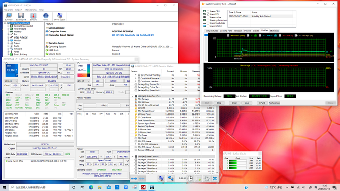Open the Start menu

pos(4,187)
